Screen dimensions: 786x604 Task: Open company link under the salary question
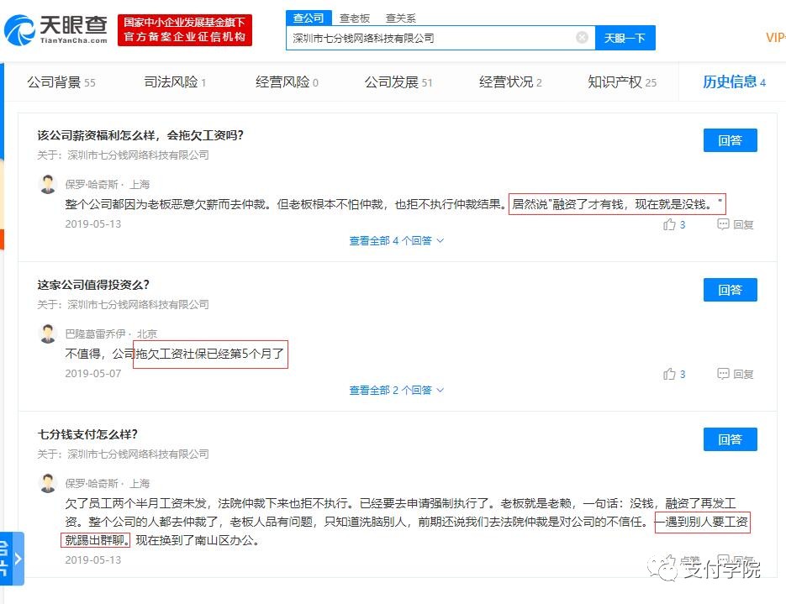pos(139,155)
